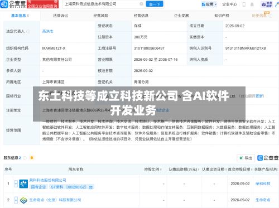Click the Qichacha (企查查) logo at top left

click(13, 4)
